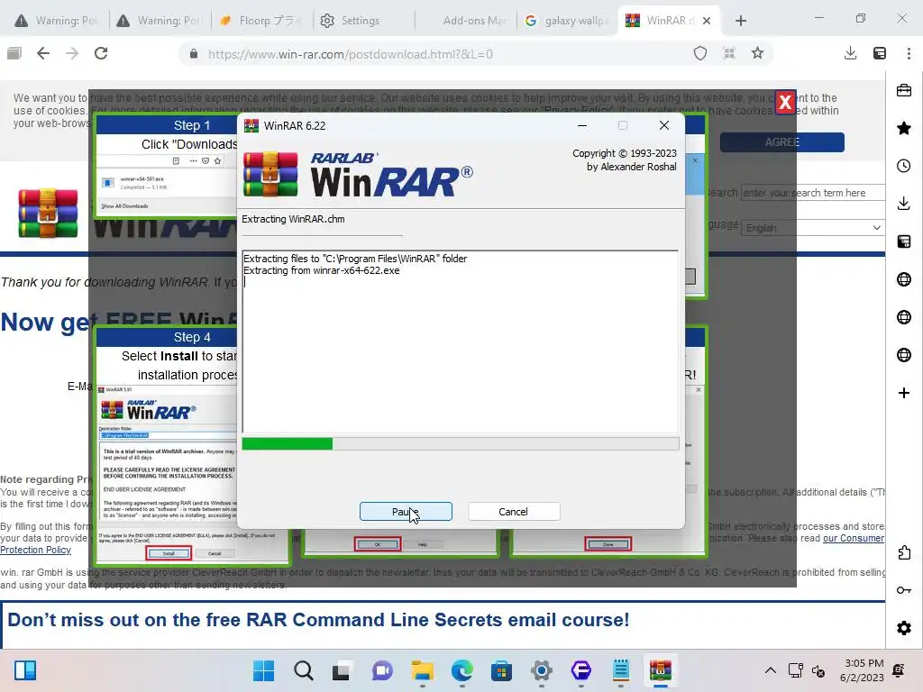
Task: Open browser downloads icon in toolbar
Action: (x=850, y=53)
